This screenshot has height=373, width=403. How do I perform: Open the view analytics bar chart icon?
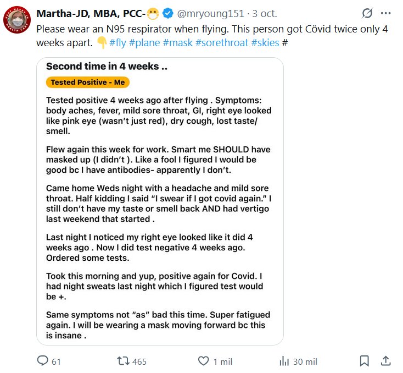[x=284, y=361]
